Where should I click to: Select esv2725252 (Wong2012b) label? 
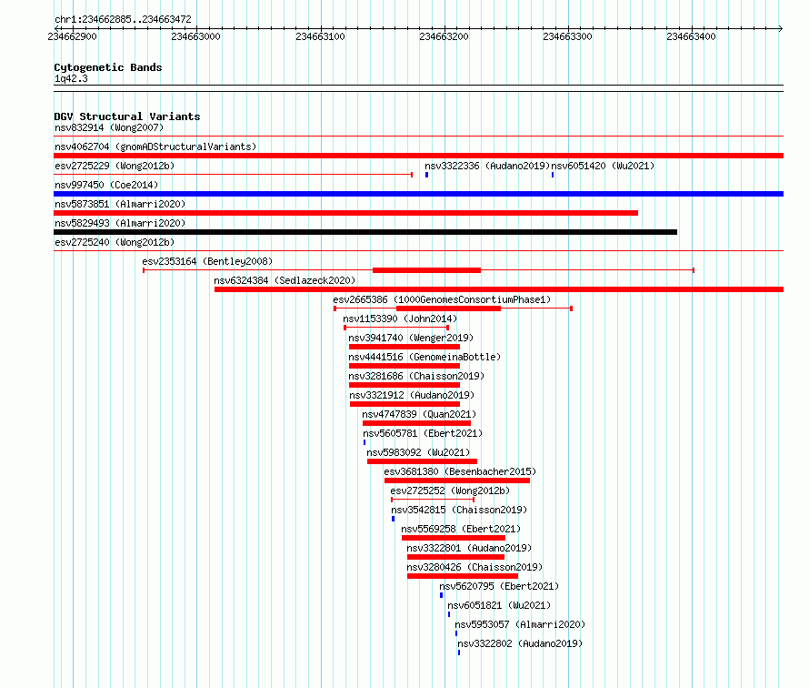click(x=450, y=491)
